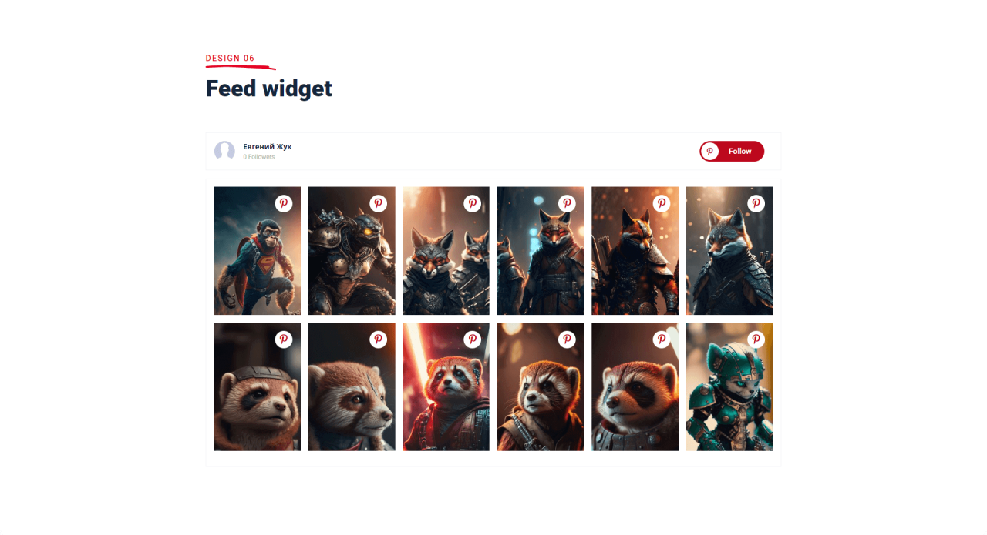Screen dimensions: 987x535
Task: Click Pinterest icon on red lightsaber raccoon image
Action: point(473,339)
